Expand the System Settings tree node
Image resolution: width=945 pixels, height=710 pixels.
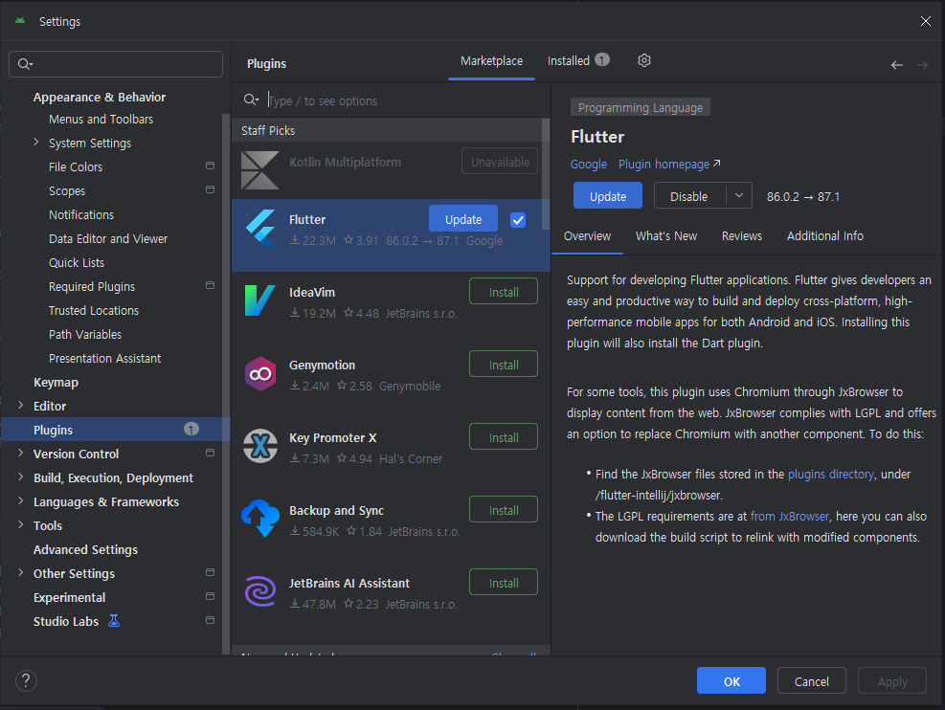35,143
